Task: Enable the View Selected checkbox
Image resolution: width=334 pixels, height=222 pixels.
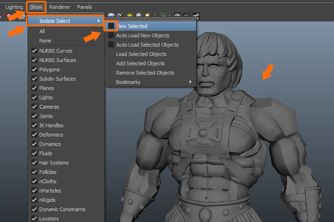Action: 111,26
